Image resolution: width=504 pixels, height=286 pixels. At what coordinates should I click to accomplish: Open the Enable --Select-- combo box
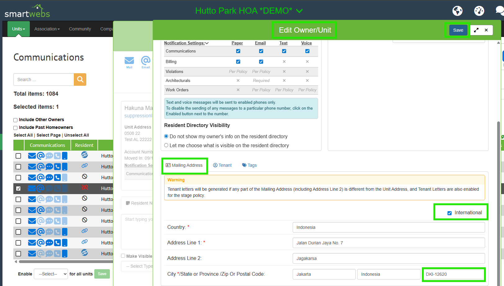pyautogui.click(x=51, y=274)
